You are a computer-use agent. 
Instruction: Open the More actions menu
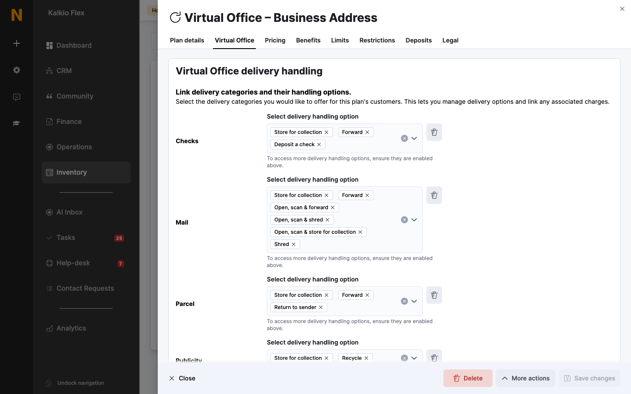(525, 378)
